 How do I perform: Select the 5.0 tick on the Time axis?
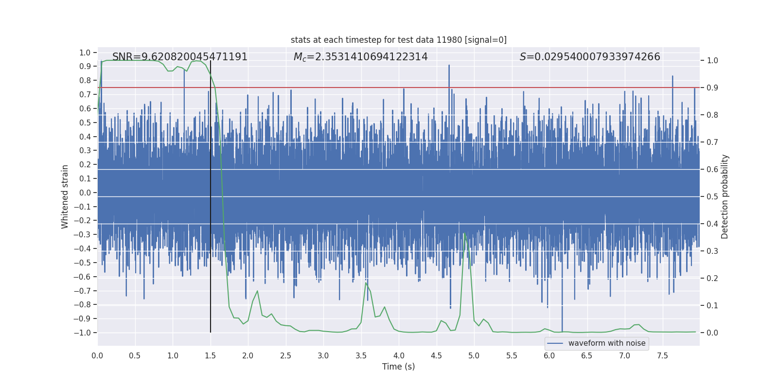pos(474,355)
